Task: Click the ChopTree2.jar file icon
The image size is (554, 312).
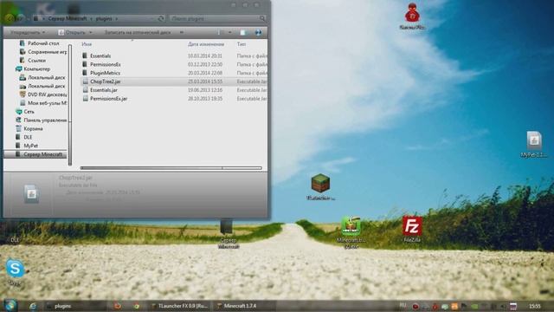Action: pyautogui.click(x=85, y=81)
